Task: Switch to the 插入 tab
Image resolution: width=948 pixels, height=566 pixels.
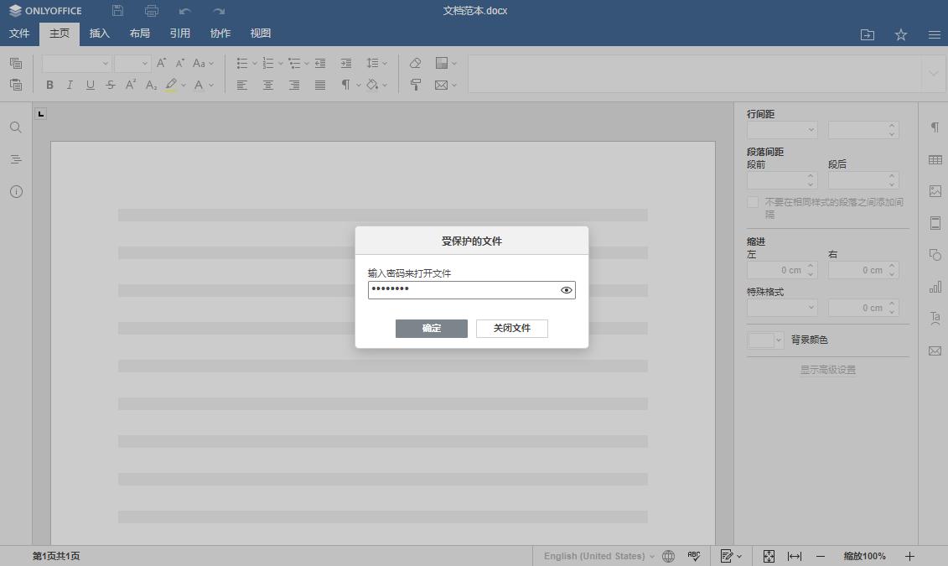Action: click(x=99, y=34)
